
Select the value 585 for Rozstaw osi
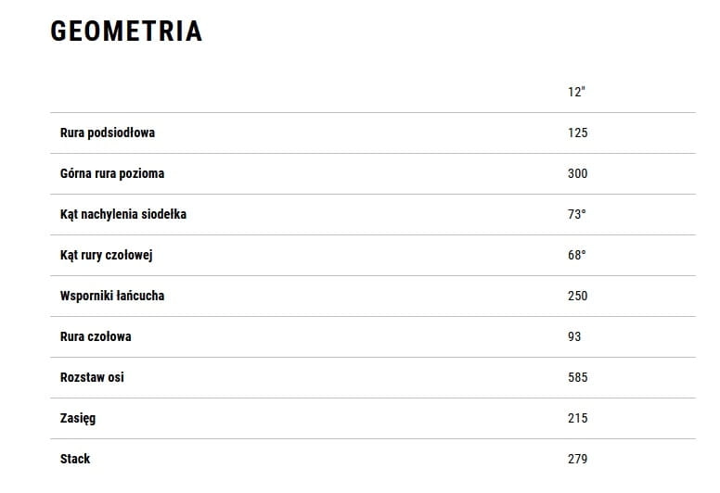click(577, 377)
